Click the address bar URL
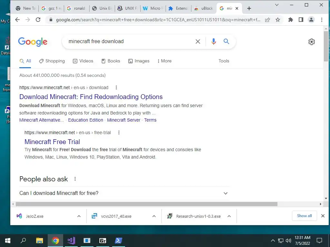This screenshot has width=330, height=247. [x=158, y=20]
